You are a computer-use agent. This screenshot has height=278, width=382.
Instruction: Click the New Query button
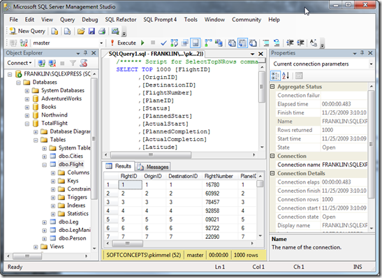[x=27, y=31]
